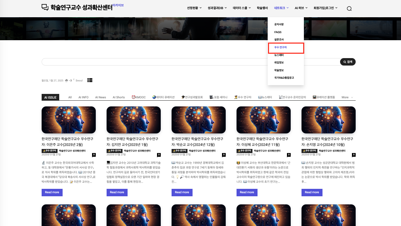Screen dimensions: 401x226
Task: Click the list view icon beside Seoul weather
Action: (x=90, y=80)
